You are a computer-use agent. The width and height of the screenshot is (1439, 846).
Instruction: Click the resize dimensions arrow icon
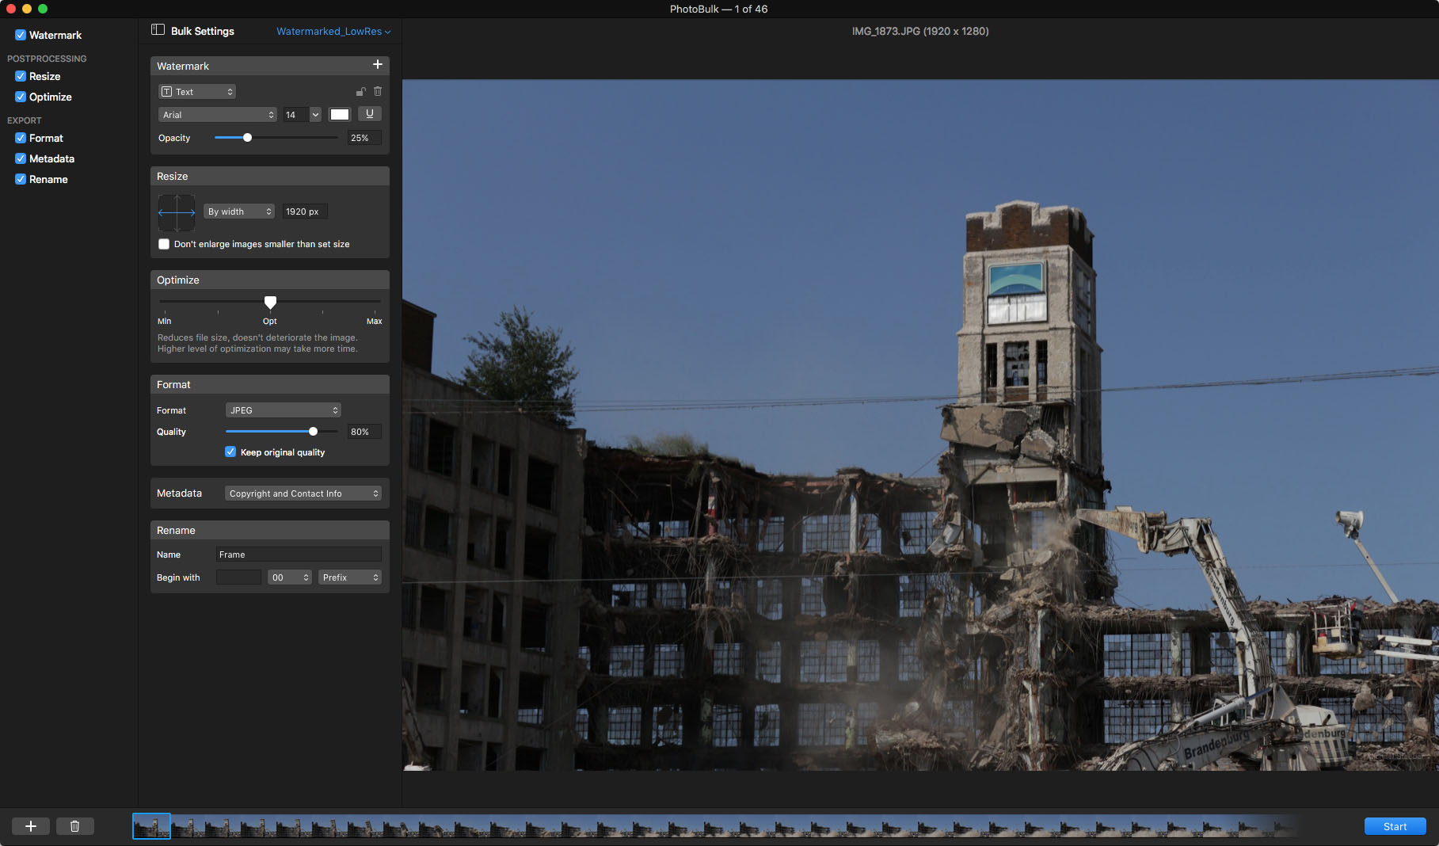point(176,211)
